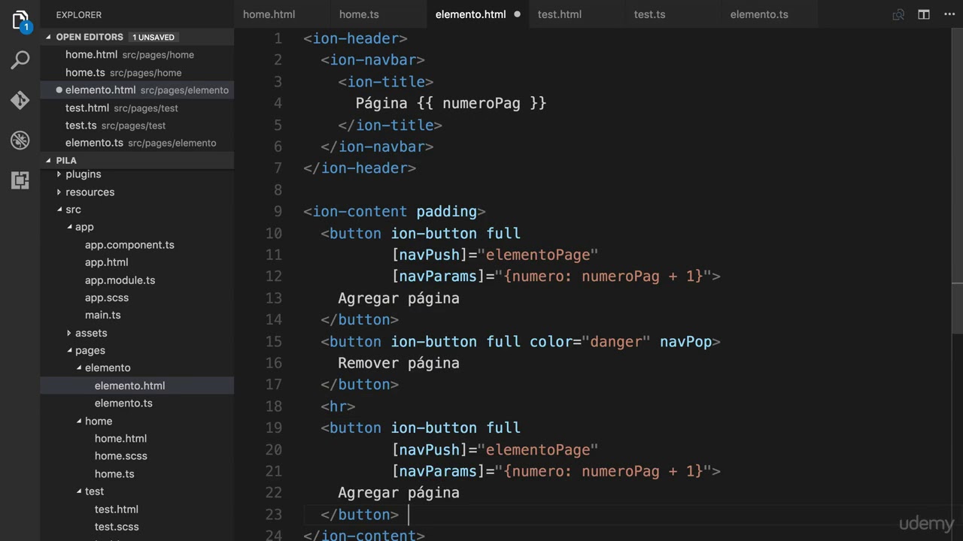Select test.ts src/pages/test in Open Editors
This screenshot has height=541, width=963.
click(x=137, y=125)
